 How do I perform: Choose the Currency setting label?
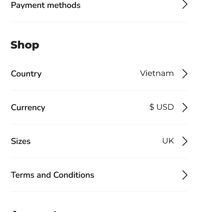pyautogui.click(x=28, y=108)
